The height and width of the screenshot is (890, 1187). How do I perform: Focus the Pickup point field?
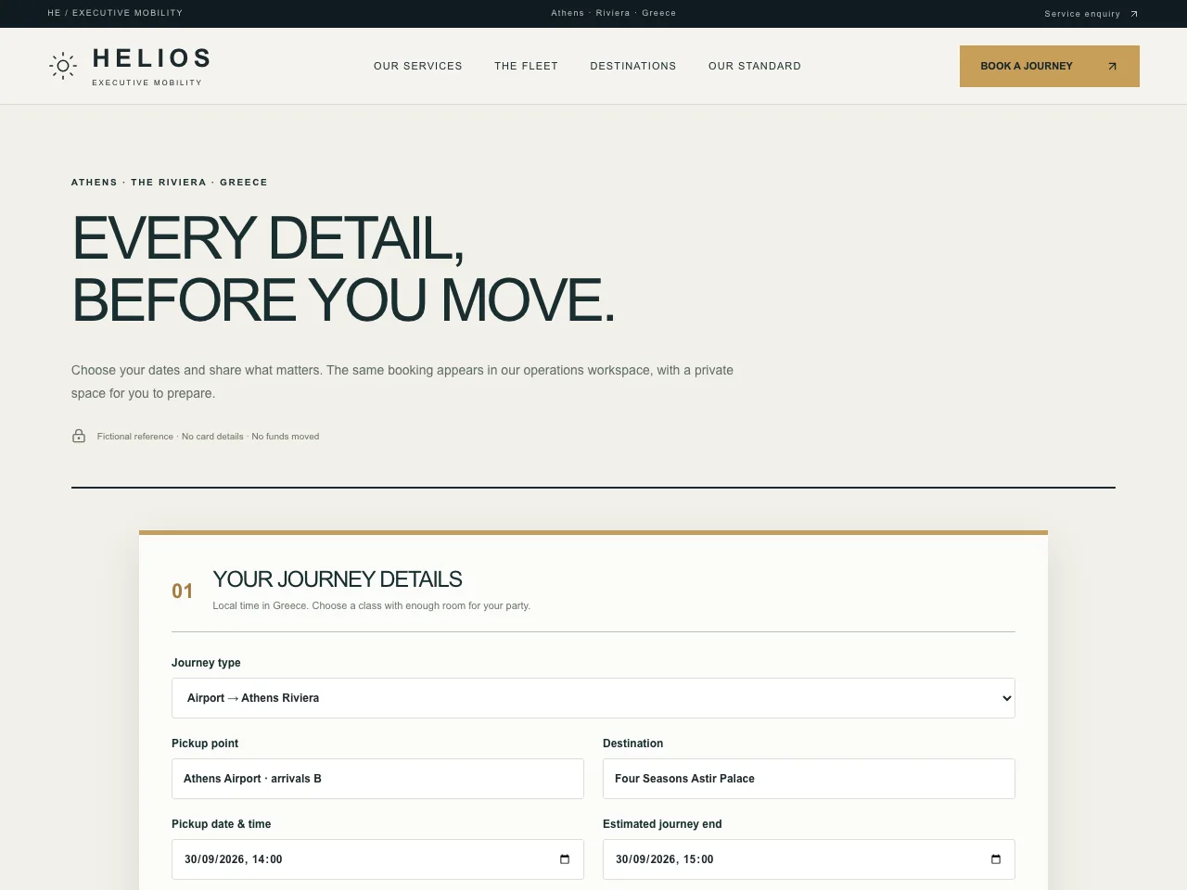pyautogui.click(x=377, y=779)
